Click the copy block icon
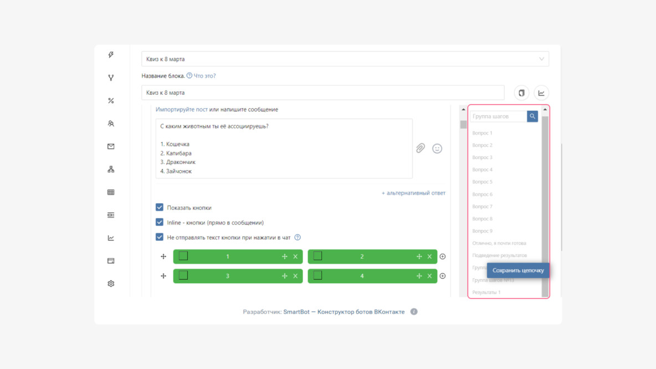The image size is (656, 369). [x=521, y=93]
